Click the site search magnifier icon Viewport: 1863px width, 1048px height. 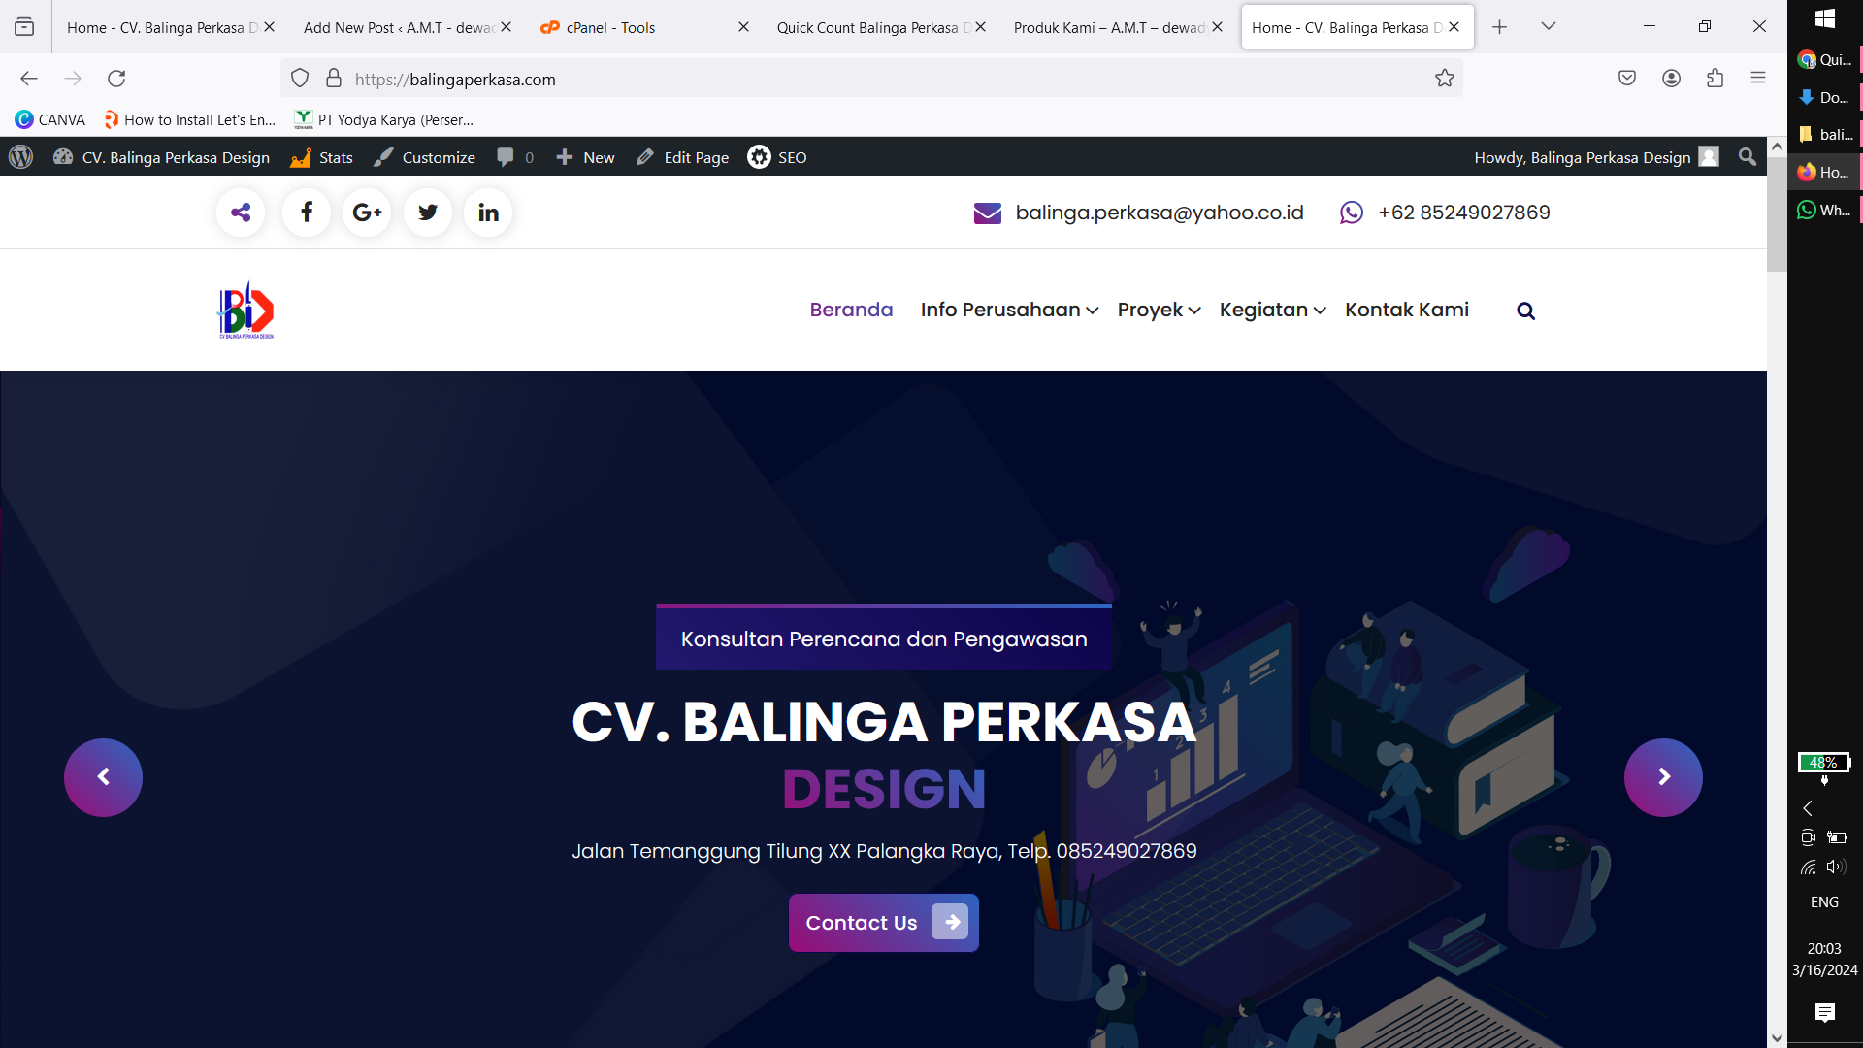(1525, 311)
